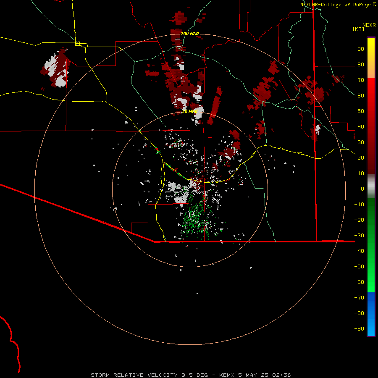Image resolution: width=378 pixels, height=378 pixels.
Task: Click the '30' scale label
Action: point(361,142)
